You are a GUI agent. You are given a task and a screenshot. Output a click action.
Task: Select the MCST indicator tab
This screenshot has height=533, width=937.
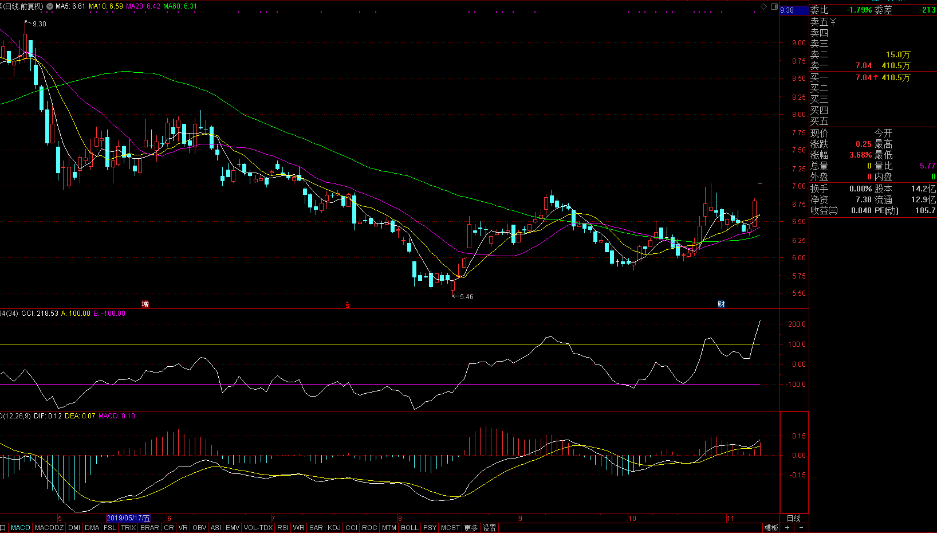point(450,528)
